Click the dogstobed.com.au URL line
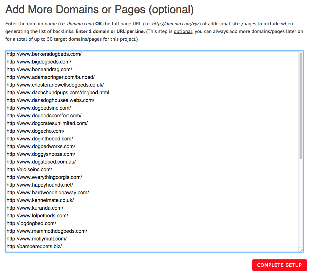This screenshot has width=314, height=277. pos(41,162)
